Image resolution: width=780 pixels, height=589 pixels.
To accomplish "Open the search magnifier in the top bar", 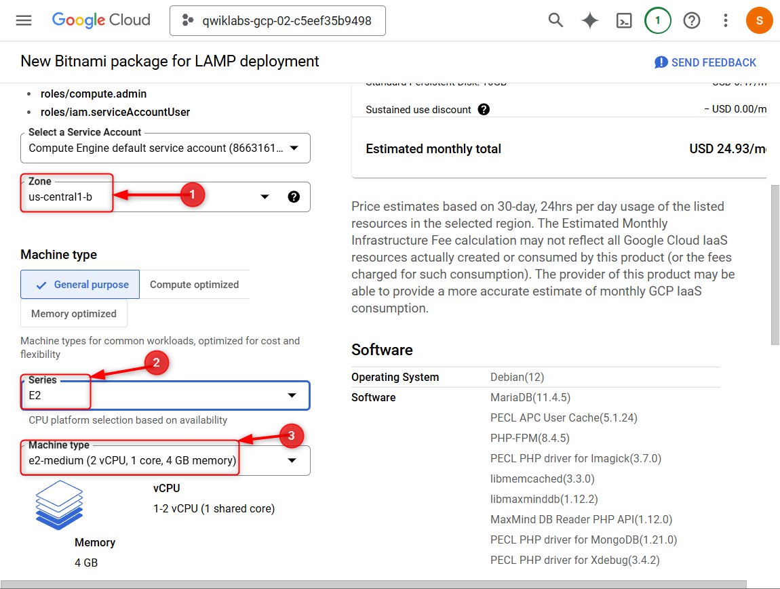I will (555, 20).
